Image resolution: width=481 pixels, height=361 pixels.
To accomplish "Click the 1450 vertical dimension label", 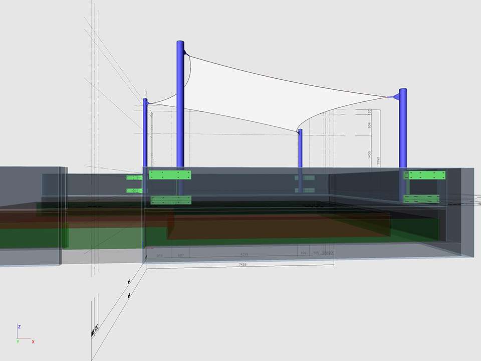I will point(369,154).
